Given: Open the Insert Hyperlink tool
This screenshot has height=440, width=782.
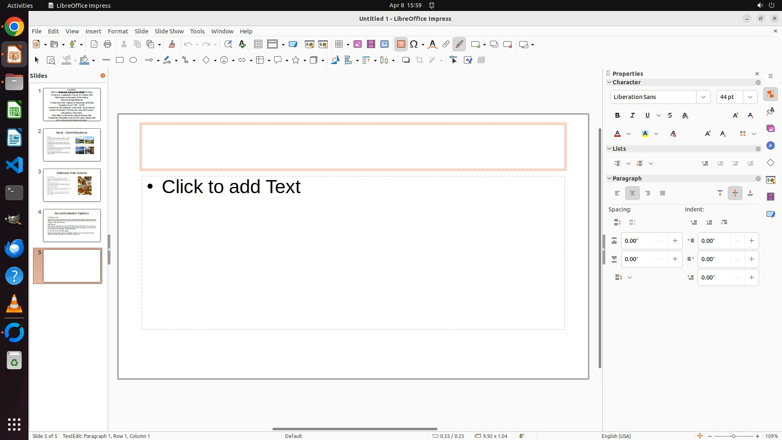Looking at the screenshot, I should [446, 44].
